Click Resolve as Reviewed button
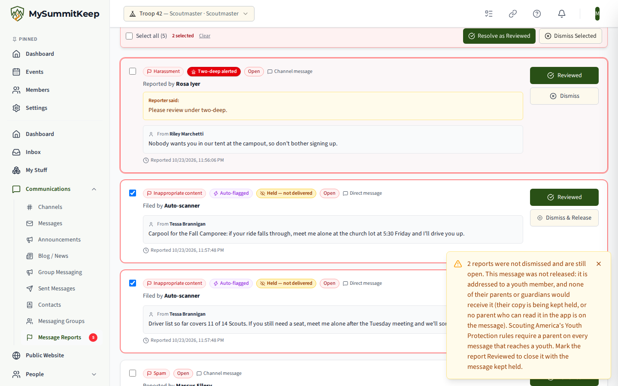 pyautogui.click(x=499, y=36)
